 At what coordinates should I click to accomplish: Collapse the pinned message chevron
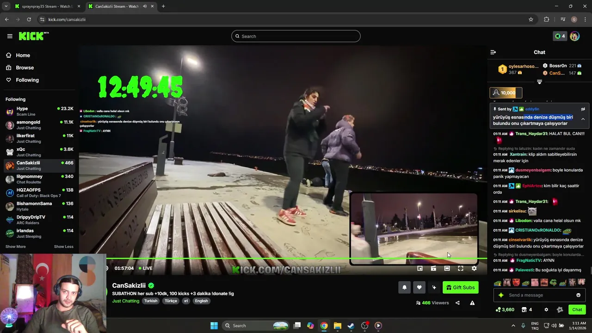583,119
